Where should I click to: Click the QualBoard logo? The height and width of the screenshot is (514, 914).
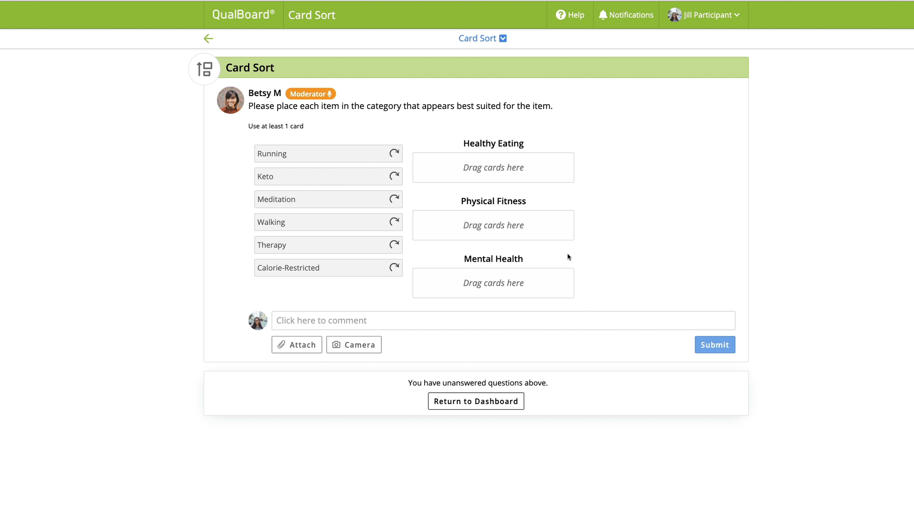(243, 15)
